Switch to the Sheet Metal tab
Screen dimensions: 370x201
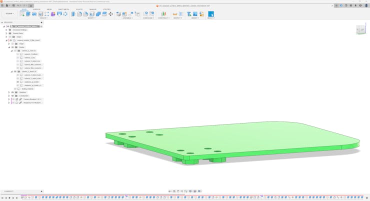(x=63, y=9)
